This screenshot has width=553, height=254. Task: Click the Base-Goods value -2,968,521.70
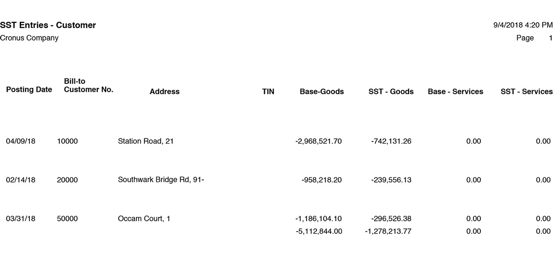[x=318, y=142]
